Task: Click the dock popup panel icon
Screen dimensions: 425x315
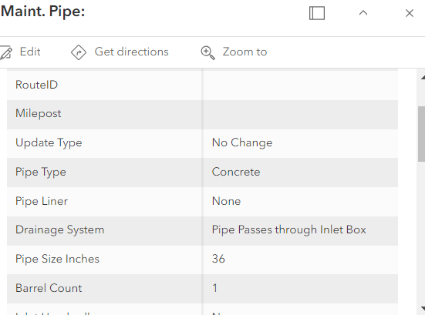Action: click(317, 13)
